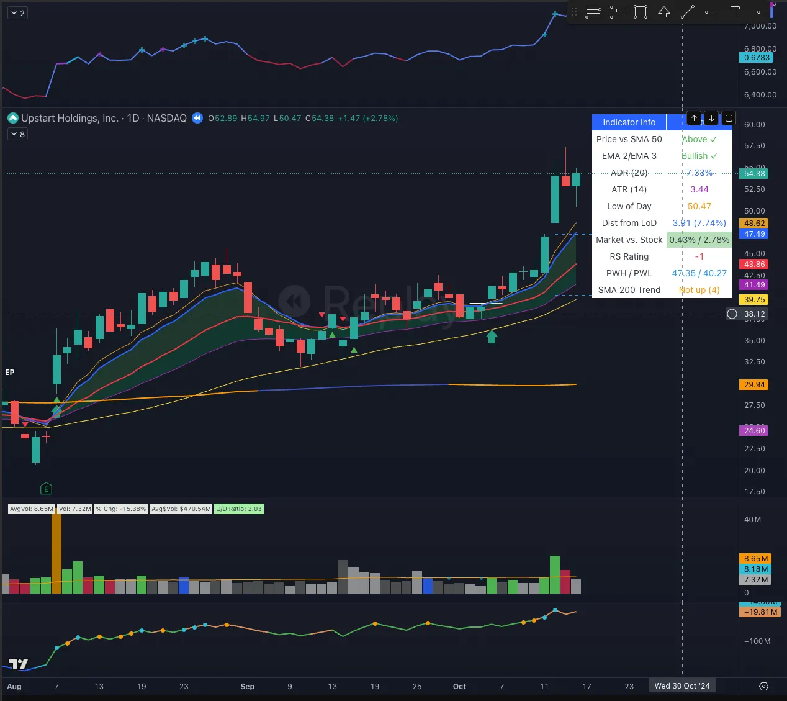Select the arrow up marker tool
Image resolution: width=787 pixels, height=701 pixels.
tap(664, 12)
